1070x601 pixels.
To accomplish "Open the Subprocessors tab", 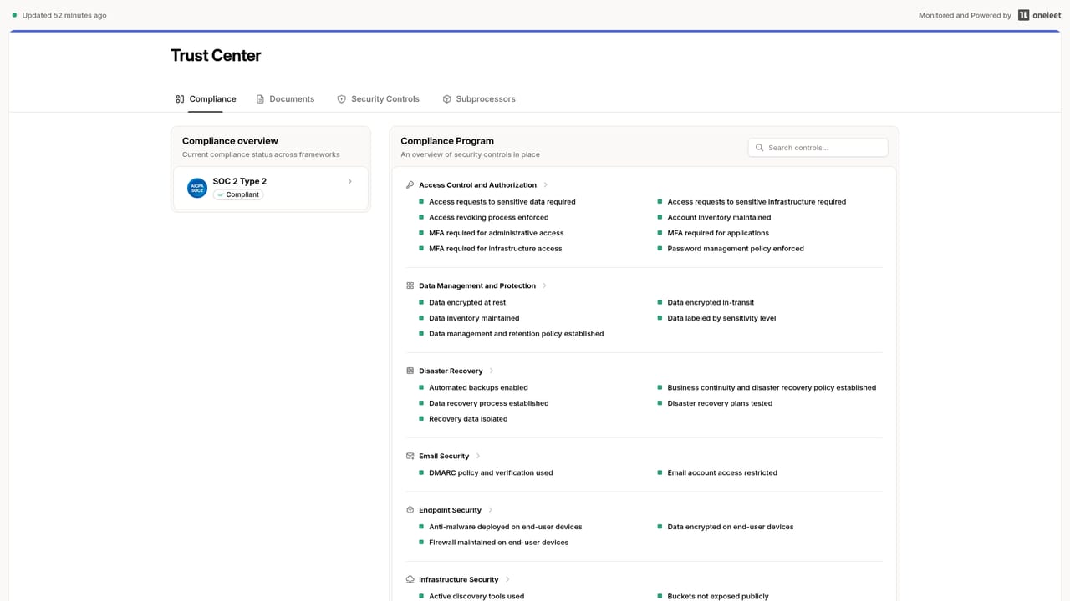I will coord(479,98).
